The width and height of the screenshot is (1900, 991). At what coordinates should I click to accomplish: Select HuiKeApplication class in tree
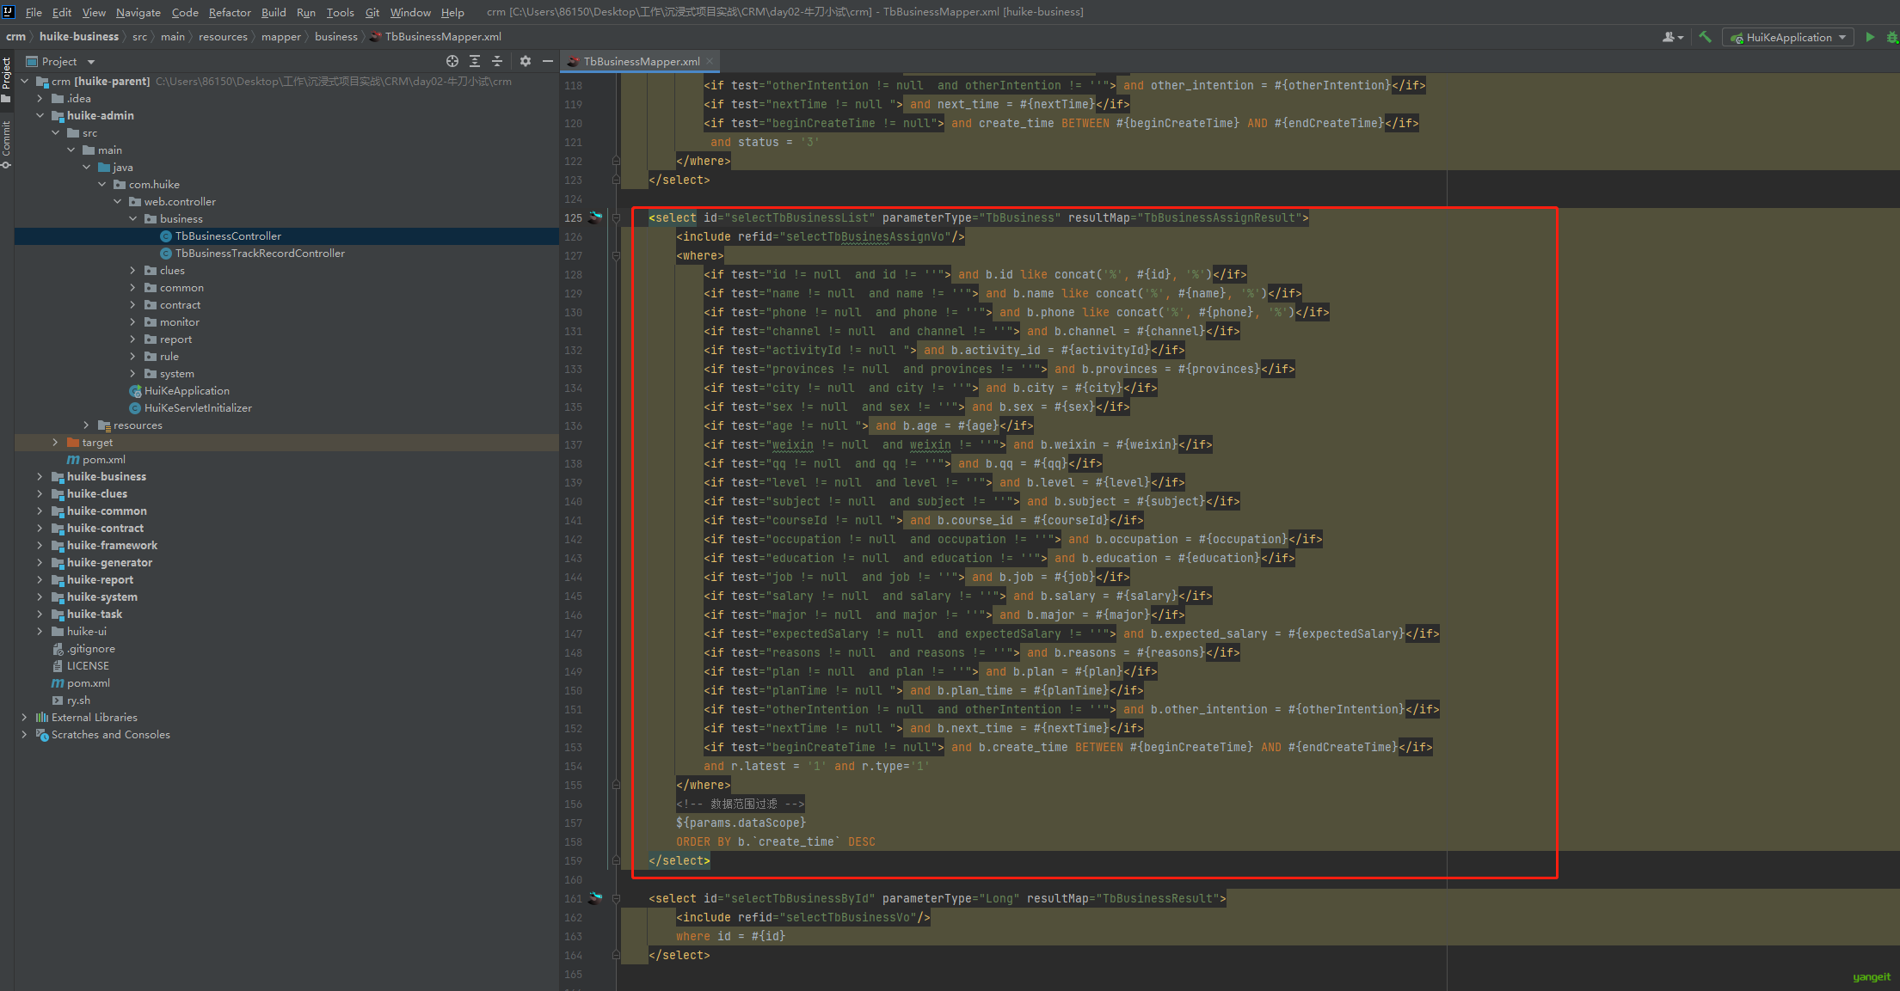[x=187, y=390]
